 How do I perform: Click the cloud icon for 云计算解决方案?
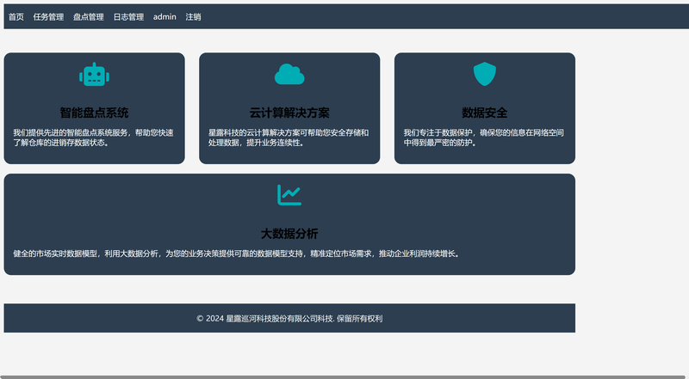pos(289,74)
